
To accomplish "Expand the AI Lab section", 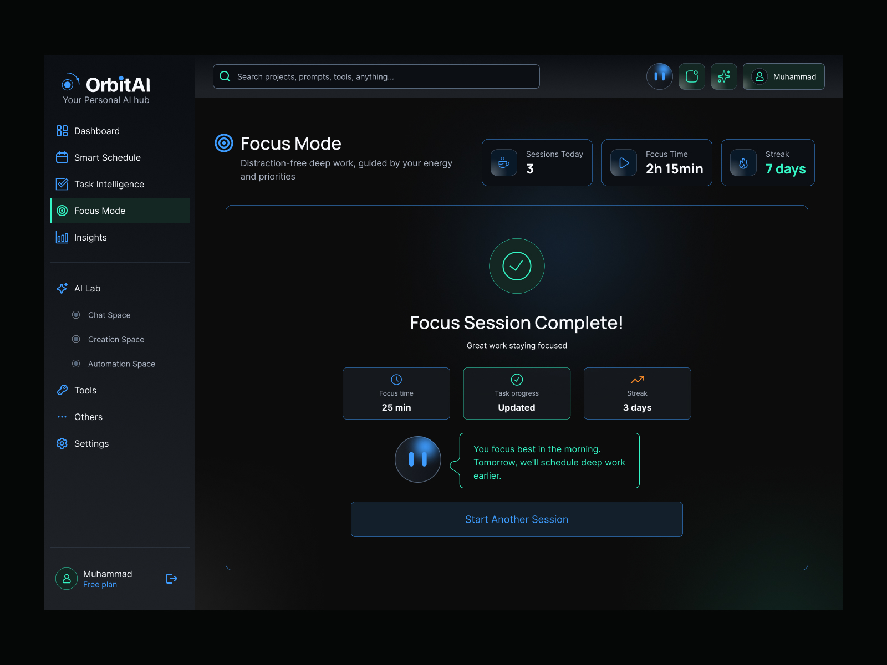I will 88,288.
